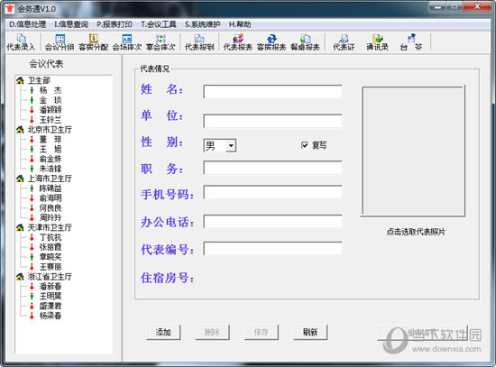Screen dimensions: 496x367
Task: Open the I.信息查询 menu
Action: tap(71, 24)
